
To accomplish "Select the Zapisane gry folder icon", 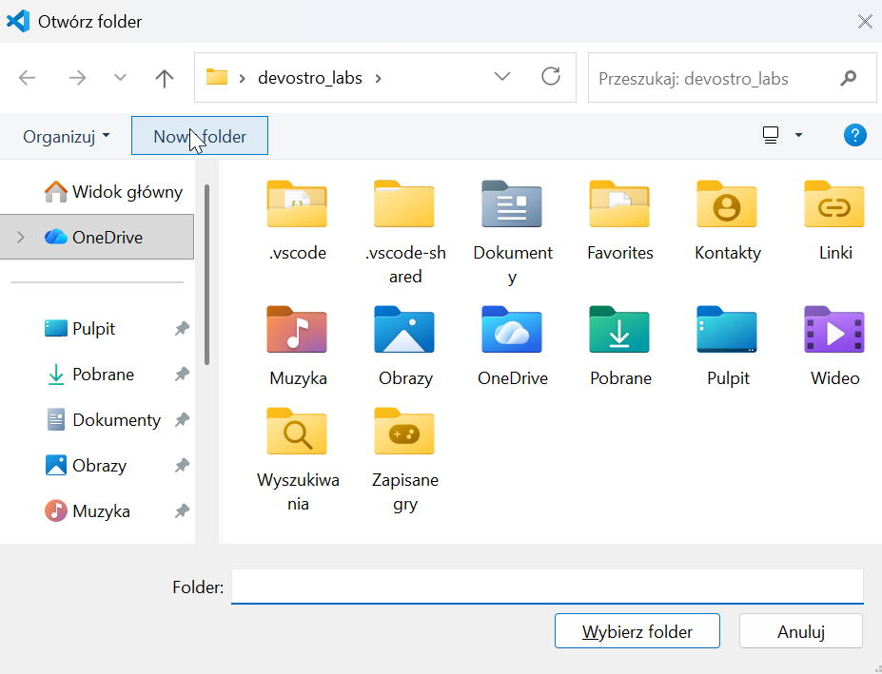I will pos(404,432).
